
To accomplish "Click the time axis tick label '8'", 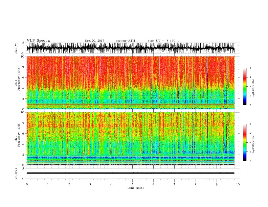I will coord(196,184).
